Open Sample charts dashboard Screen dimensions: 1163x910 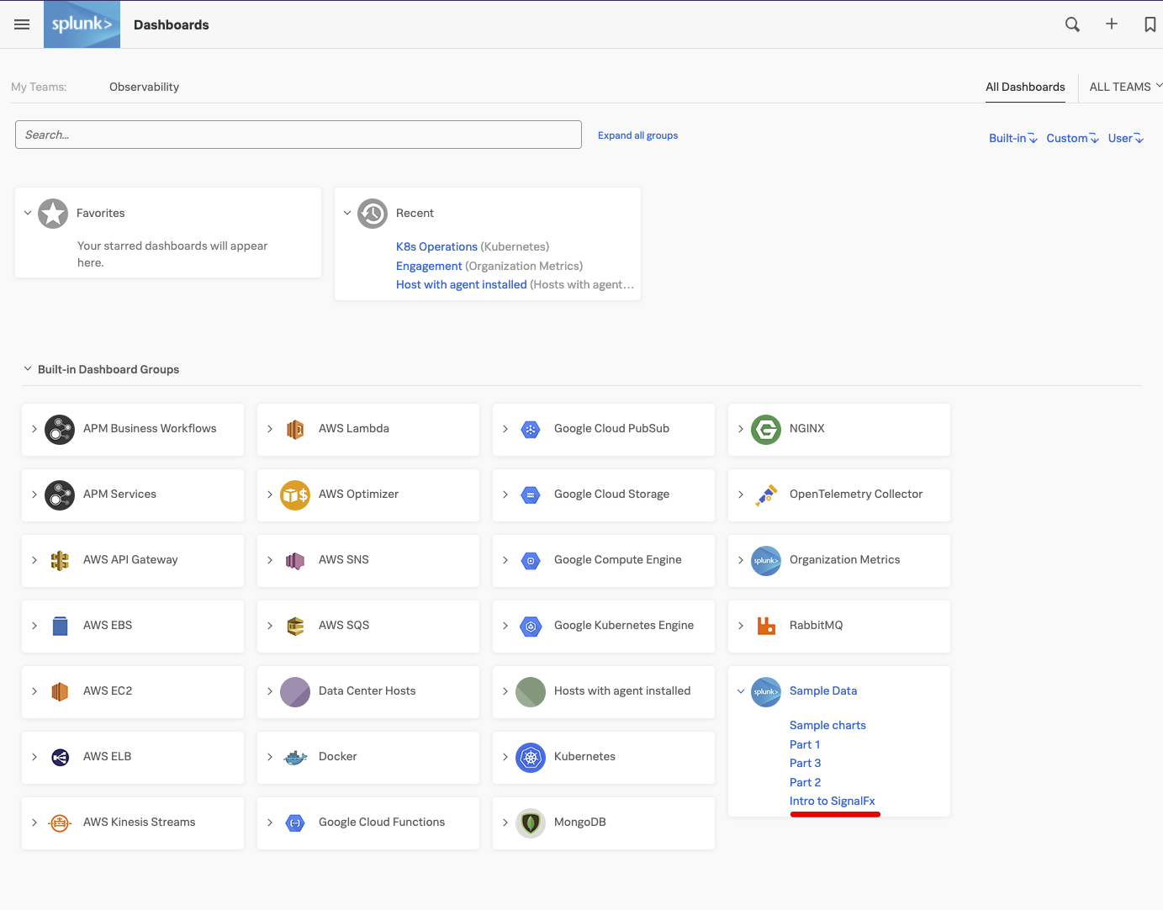[x=827, y=725]
